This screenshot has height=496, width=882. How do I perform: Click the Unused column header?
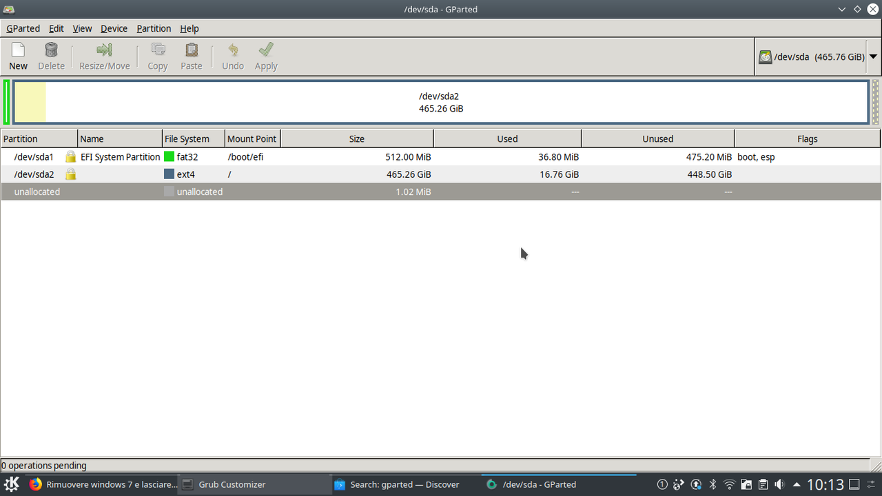pos(658,138)
